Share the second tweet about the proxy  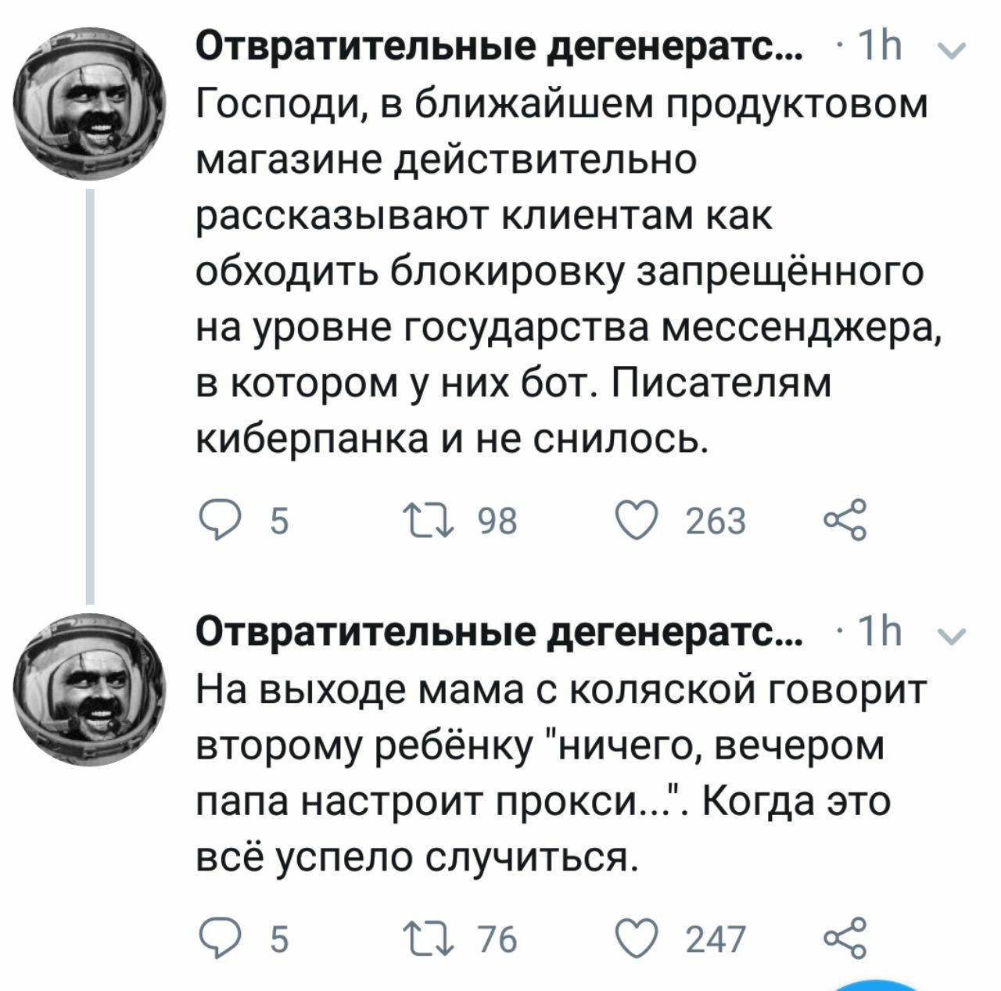tap(845, 938)
